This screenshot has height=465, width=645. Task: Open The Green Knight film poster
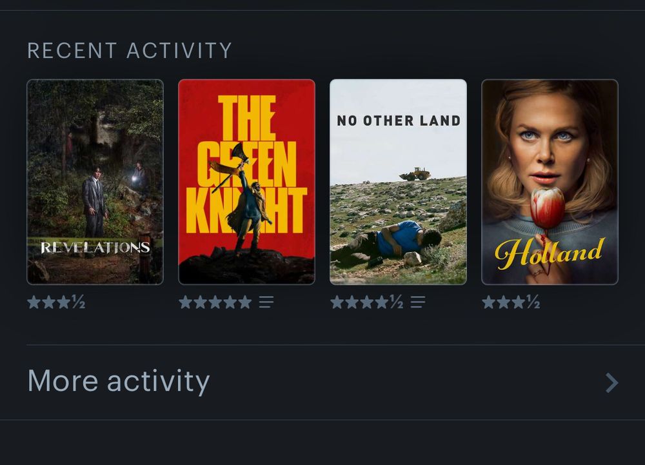click(247, 182)
